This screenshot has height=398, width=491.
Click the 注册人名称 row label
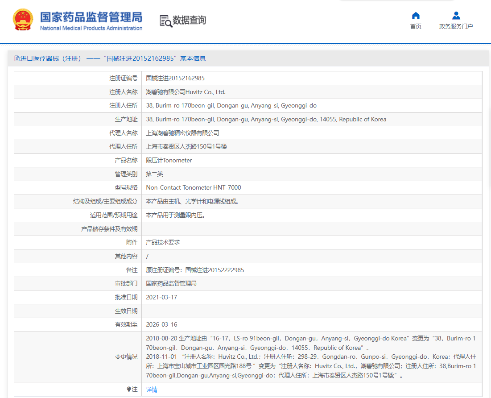click(x=124, y=92)
